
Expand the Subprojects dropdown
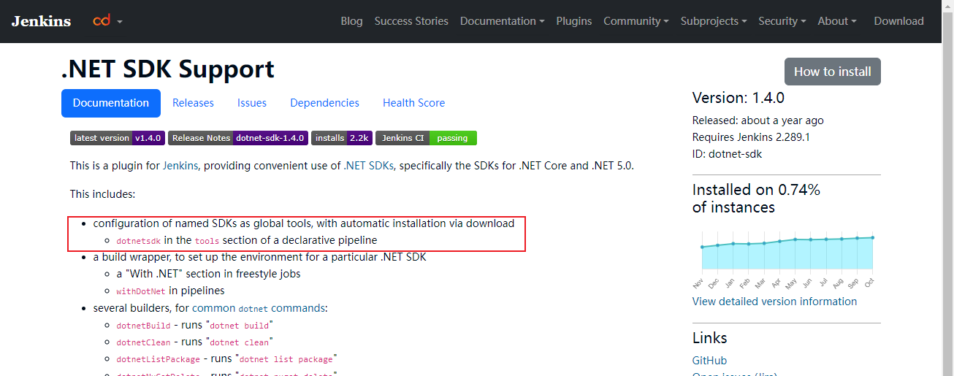point(714,21)
